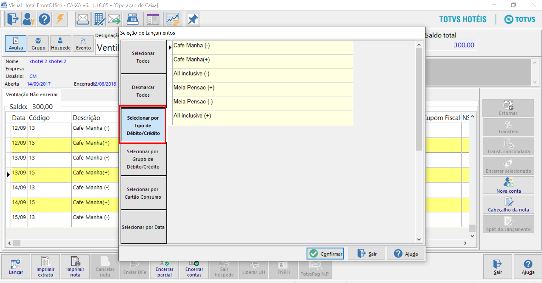542x283 pixels.
Task: Click the Código column header
Action: pyautogui.click(x=50, y=118)
